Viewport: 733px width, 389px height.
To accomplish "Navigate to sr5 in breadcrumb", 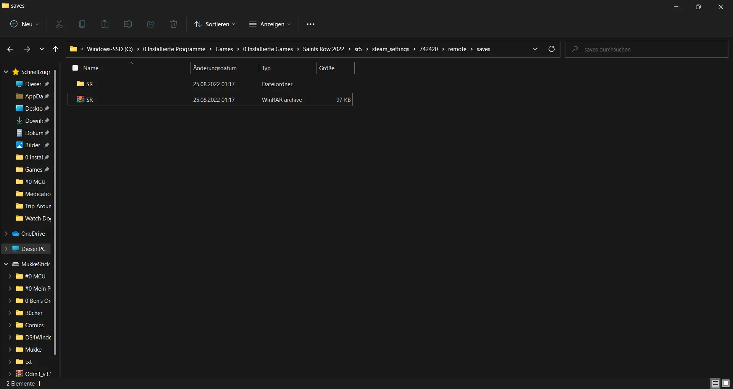I will click(358, 49).
